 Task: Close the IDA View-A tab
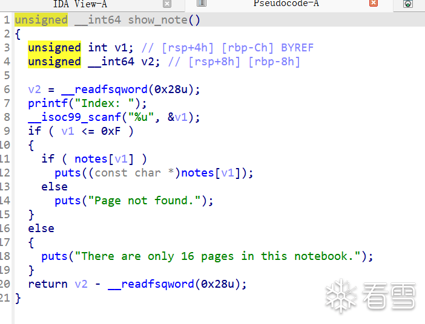[x=167, y=4]
